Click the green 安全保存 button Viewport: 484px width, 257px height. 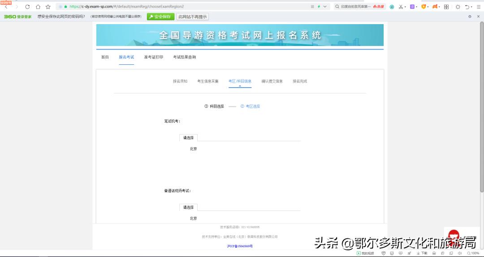click(160, 17)
